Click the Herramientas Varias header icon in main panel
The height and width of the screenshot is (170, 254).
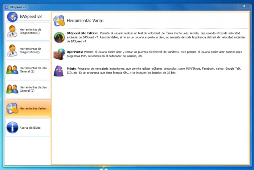tap(59, 21)
